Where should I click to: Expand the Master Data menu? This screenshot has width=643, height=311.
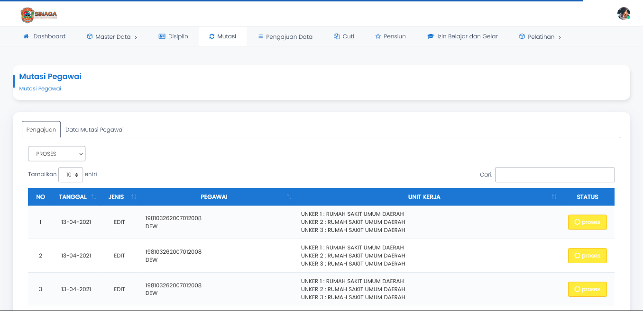coord(112,37)
